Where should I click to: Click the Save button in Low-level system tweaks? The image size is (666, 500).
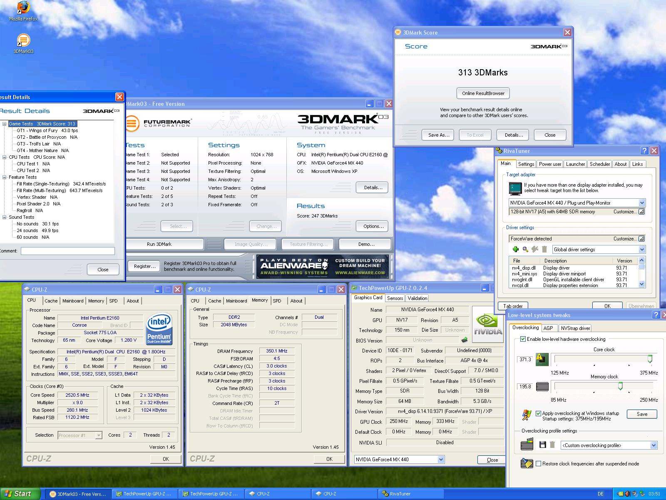click(642, 414)
